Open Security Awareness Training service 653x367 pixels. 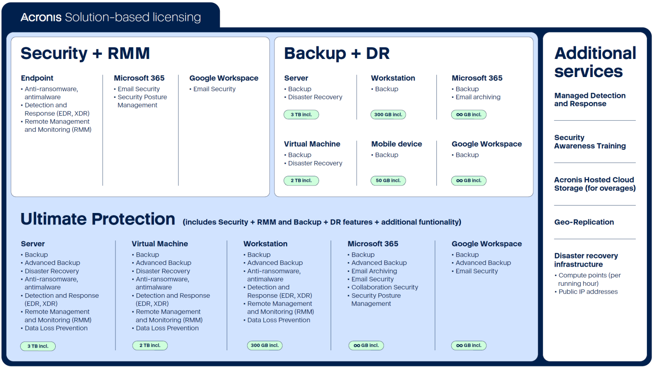[x=589, y=142]
